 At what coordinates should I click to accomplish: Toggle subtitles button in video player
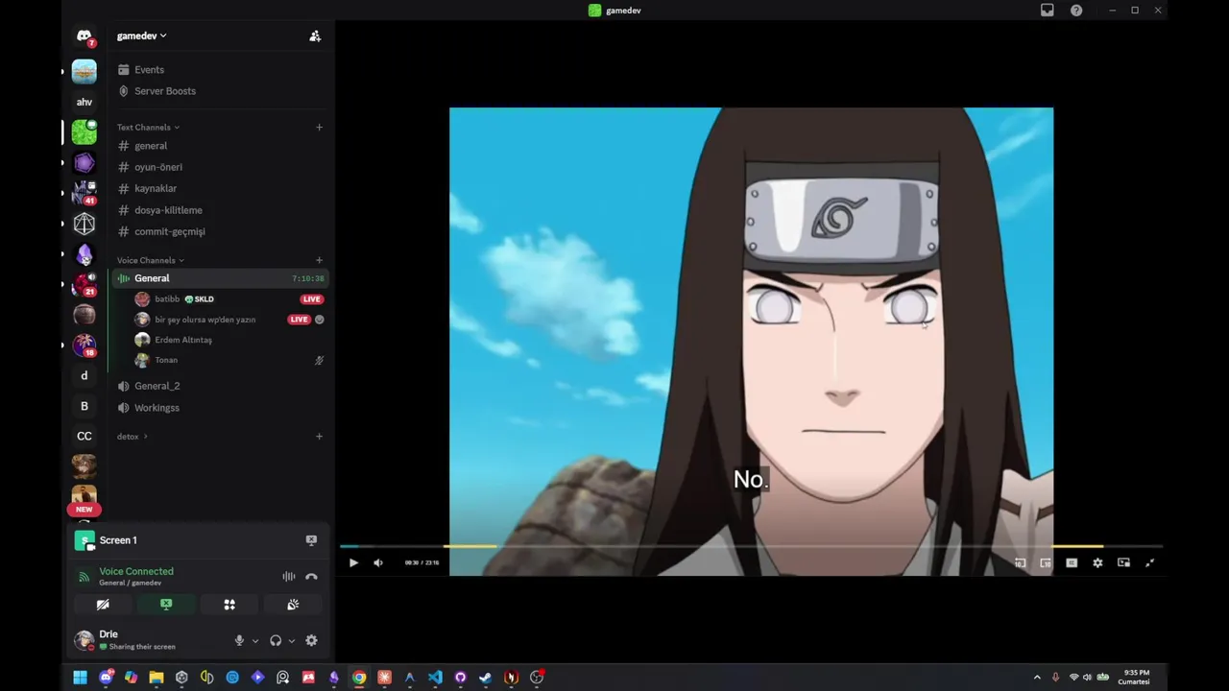(x=1072, y=562)
